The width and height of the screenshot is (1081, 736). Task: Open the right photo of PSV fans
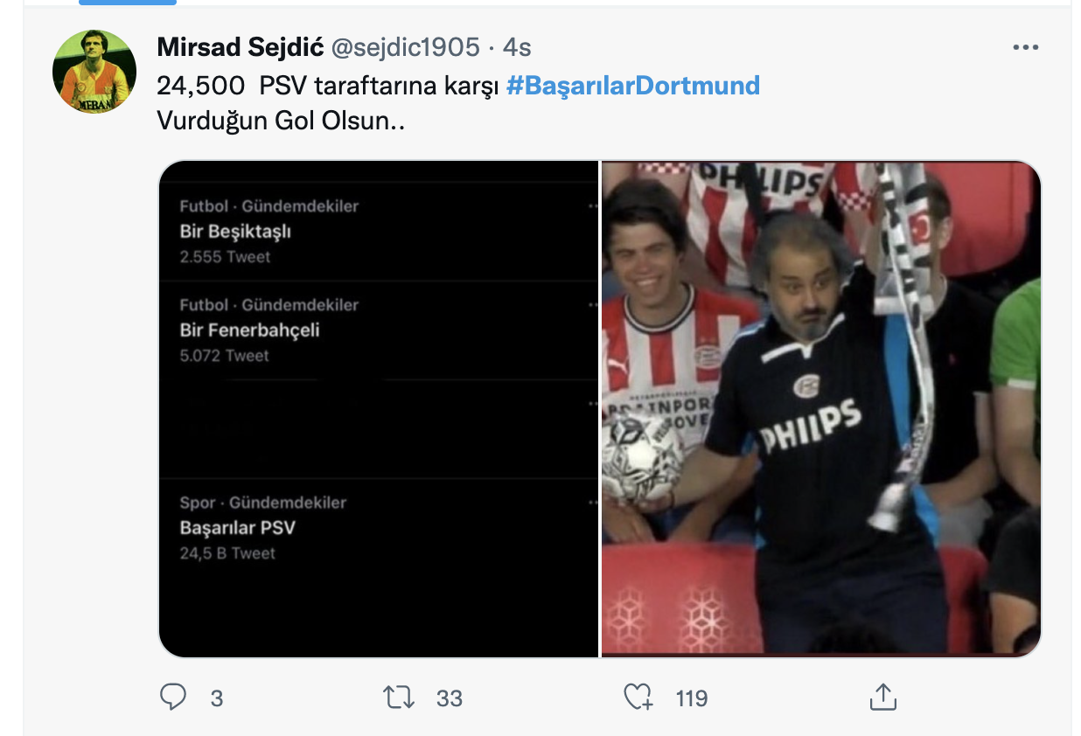pyautogui.click(x=820, y=408)
